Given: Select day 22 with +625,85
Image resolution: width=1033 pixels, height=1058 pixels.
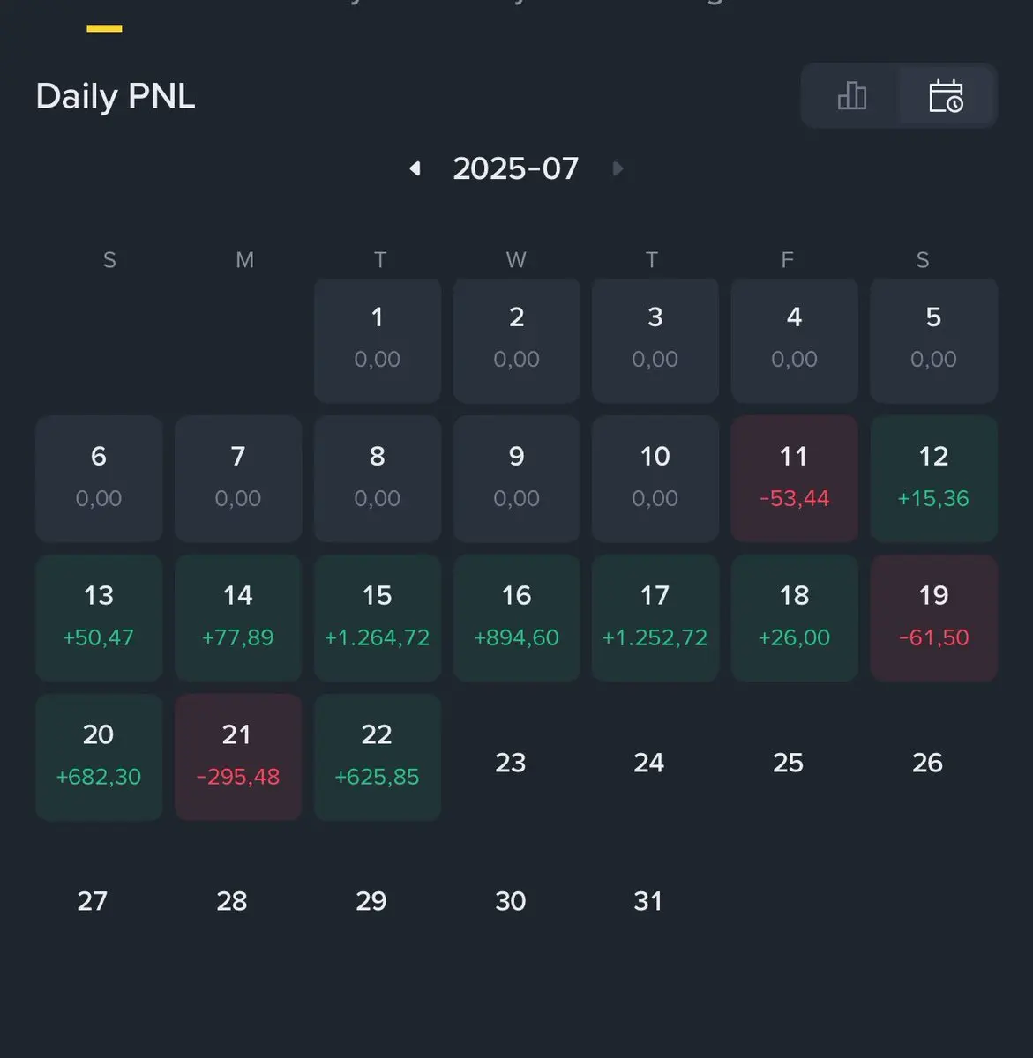Looking at the screenshot, I should click(378, 756).
